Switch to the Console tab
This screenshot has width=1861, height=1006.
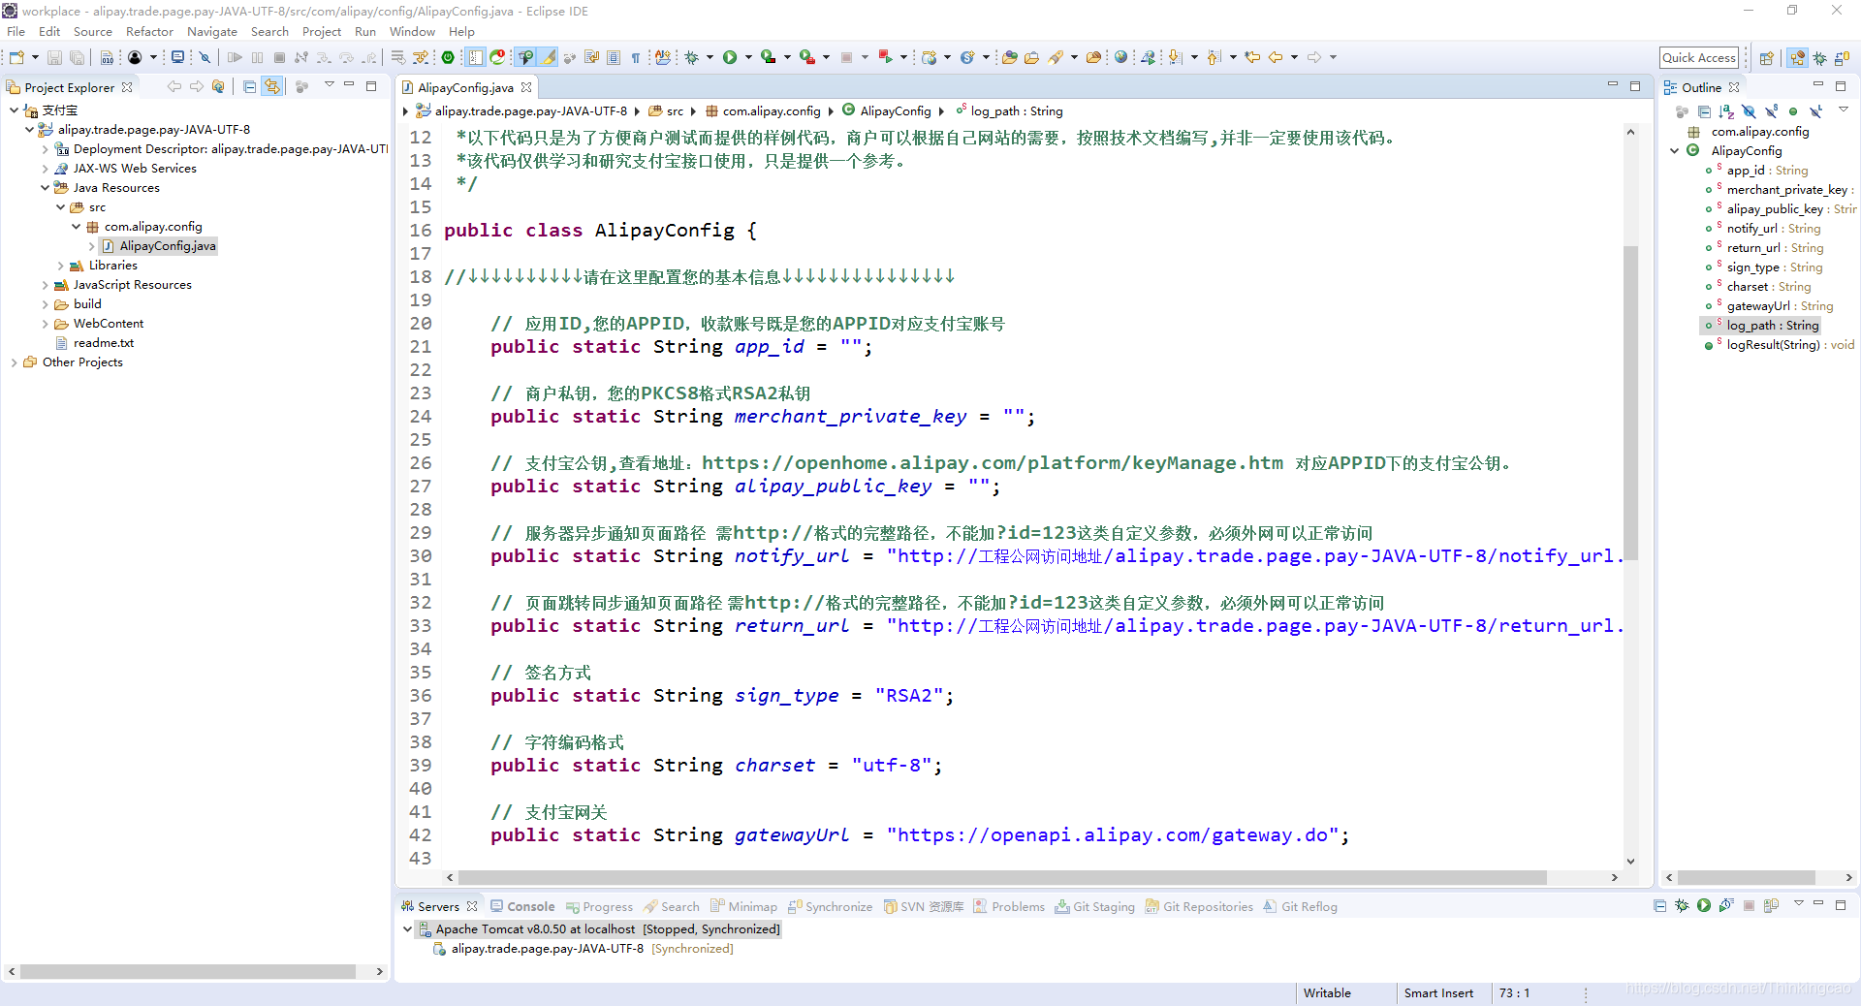point(522,906)
